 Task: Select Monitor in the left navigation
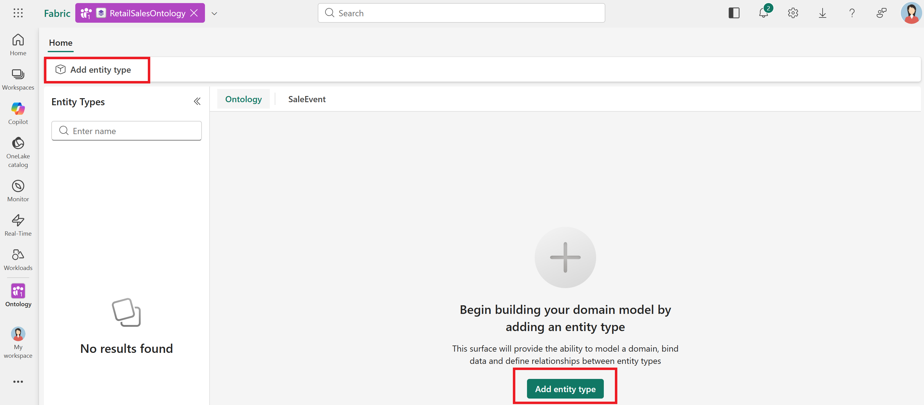pos(18,190)
